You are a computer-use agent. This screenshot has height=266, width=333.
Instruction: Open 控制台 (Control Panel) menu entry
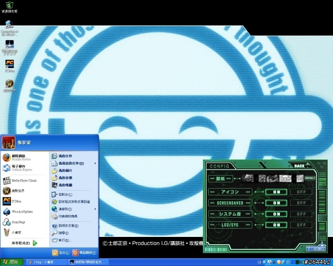74,194
